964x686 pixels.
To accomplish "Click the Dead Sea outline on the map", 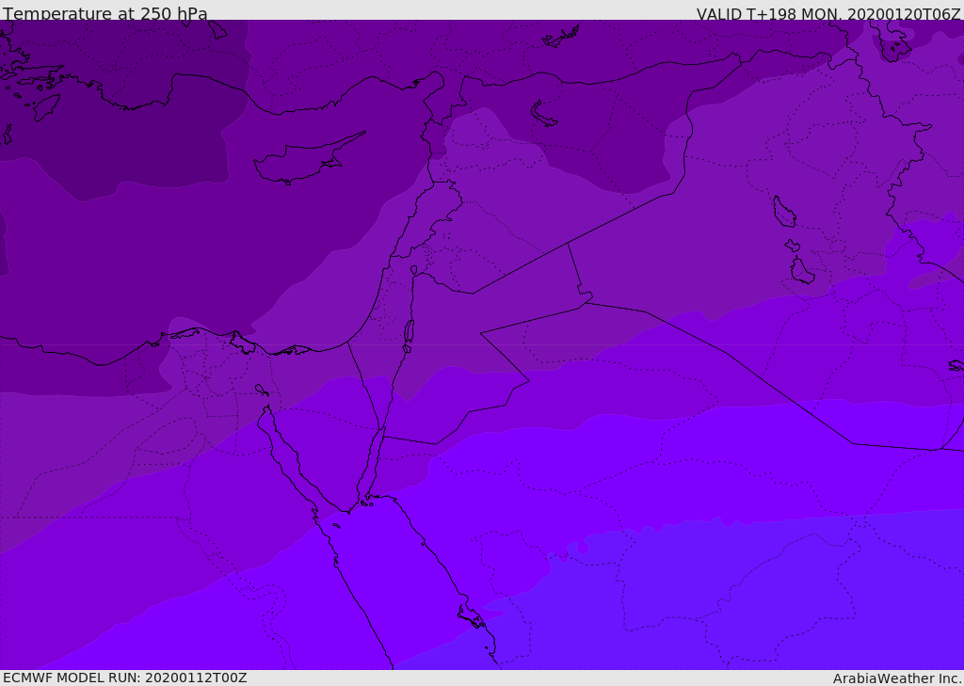I will pyautogui.click(x=409, y=332).
